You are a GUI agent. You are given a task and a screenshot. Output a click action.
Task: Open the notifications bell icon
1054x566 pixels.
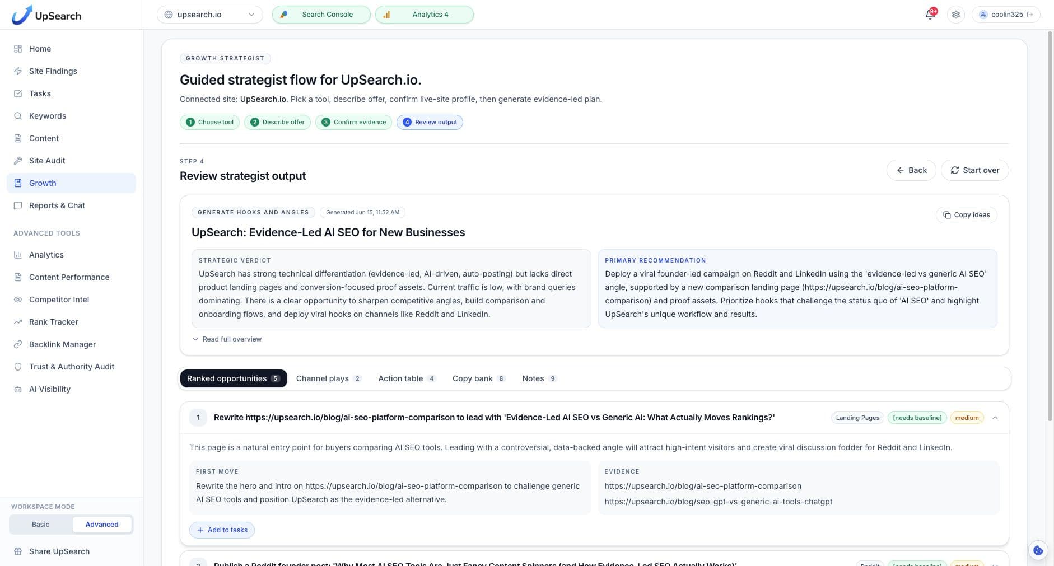pyautogui.click(x=930, y=15)
